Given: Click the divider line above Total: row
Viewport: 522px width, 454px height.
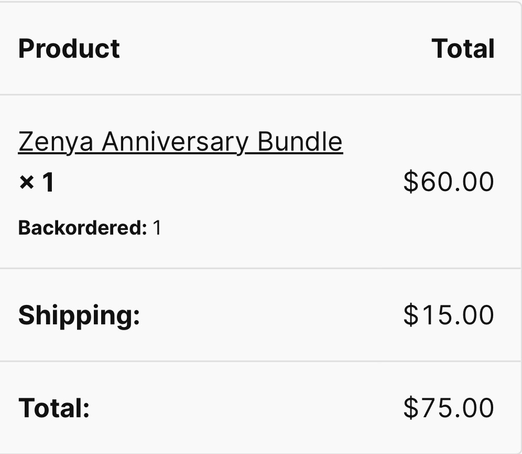Looking at the screenshot, I should tap(261, 361).
